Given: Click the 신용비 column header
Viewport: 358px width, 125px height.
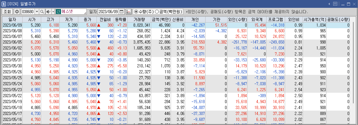Looking at the screenshot, I should [x=178, y=19].
